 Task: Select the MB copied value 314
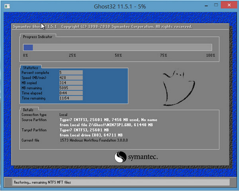click(x=71, y=83)
